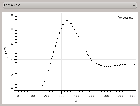Screen dimensions: 140x106
Task: Click the x-axis tick label 400
Action: click(76, 96)
